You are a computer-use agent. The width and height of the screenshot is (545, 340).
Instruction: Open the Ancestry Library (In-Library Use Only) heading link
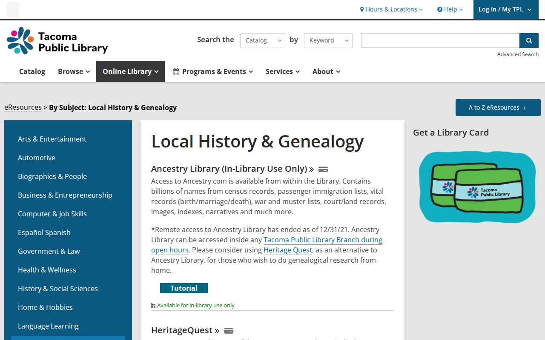(232, 169)
